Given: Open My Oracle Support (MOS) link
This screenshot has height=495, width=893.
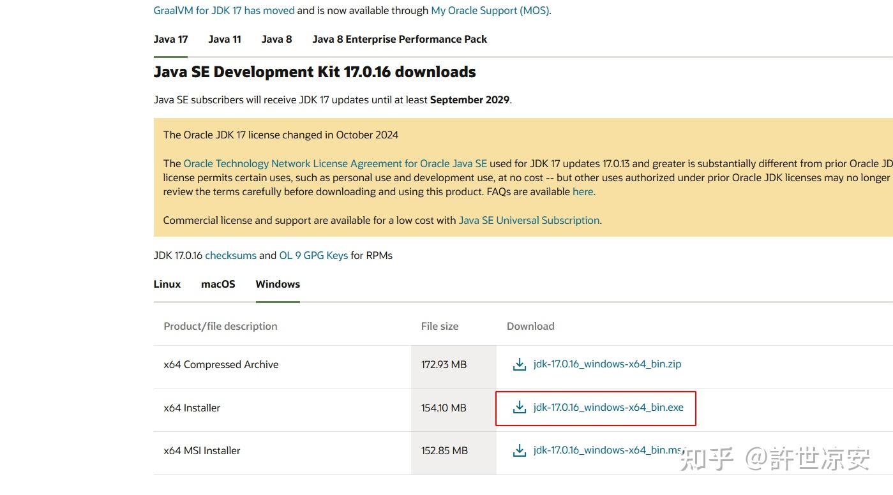Looking at the screenshot, I should pyautogui.click(x=490, y=10).
